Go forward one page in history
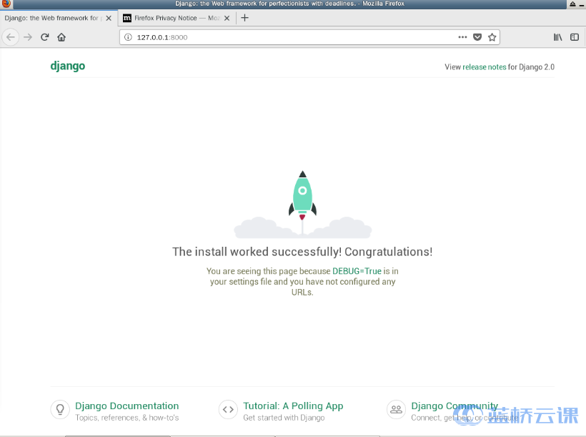This screenshot has width=586, height=437. (x=28, y=37)
